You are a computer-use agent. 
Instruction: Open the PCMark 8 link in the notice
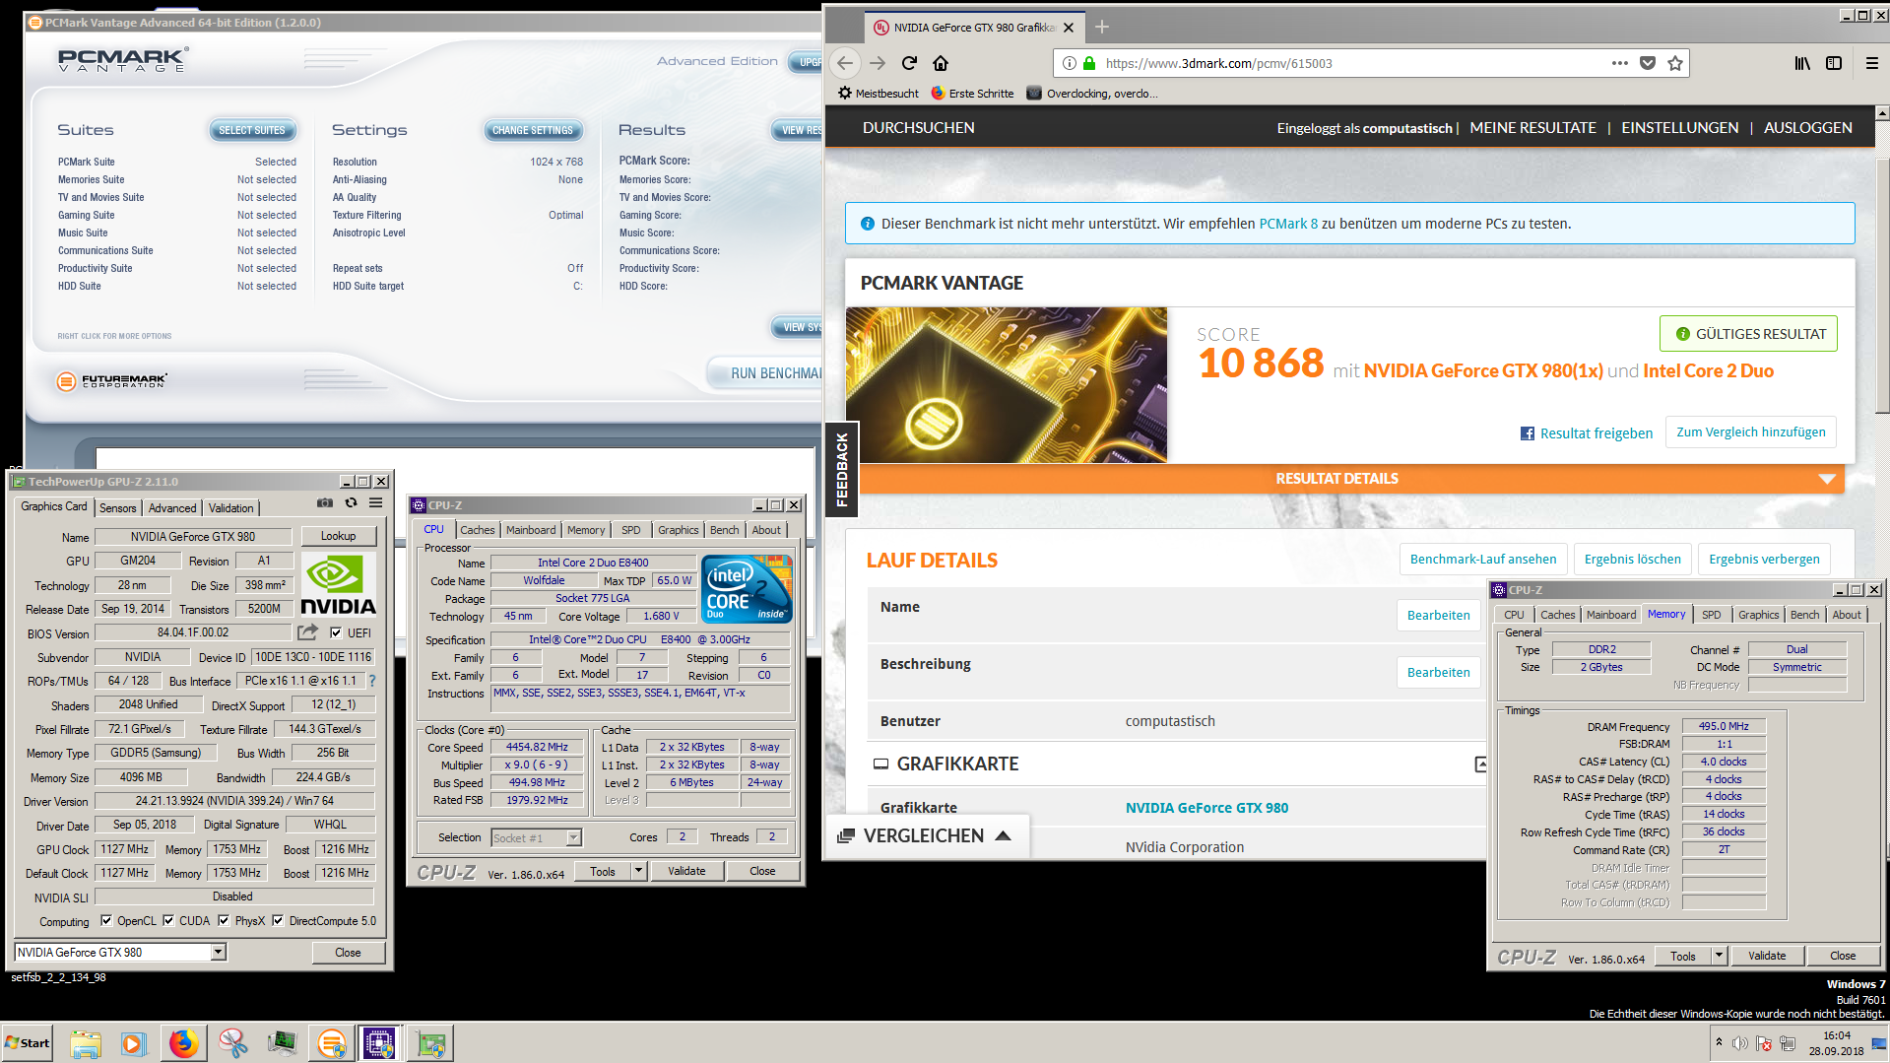pos(1288,224)
